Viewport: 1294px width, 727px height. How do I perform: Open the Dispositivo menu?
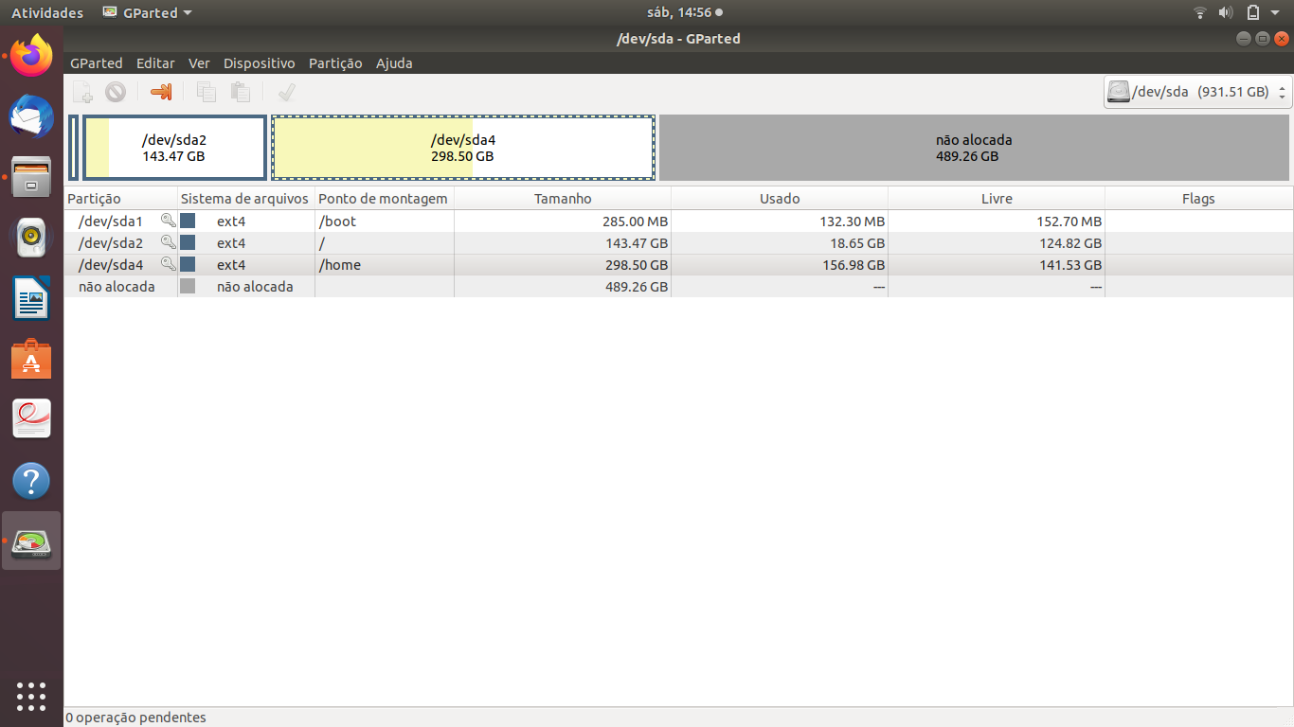(x=260, y=63)
